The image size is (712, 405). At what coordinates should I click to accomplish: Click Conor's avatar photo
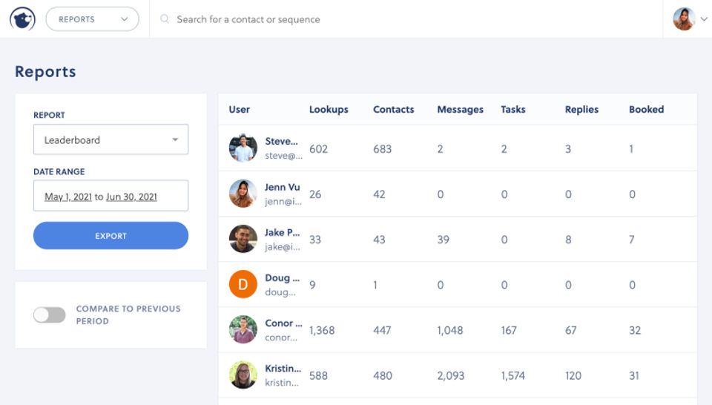[243, 329]
